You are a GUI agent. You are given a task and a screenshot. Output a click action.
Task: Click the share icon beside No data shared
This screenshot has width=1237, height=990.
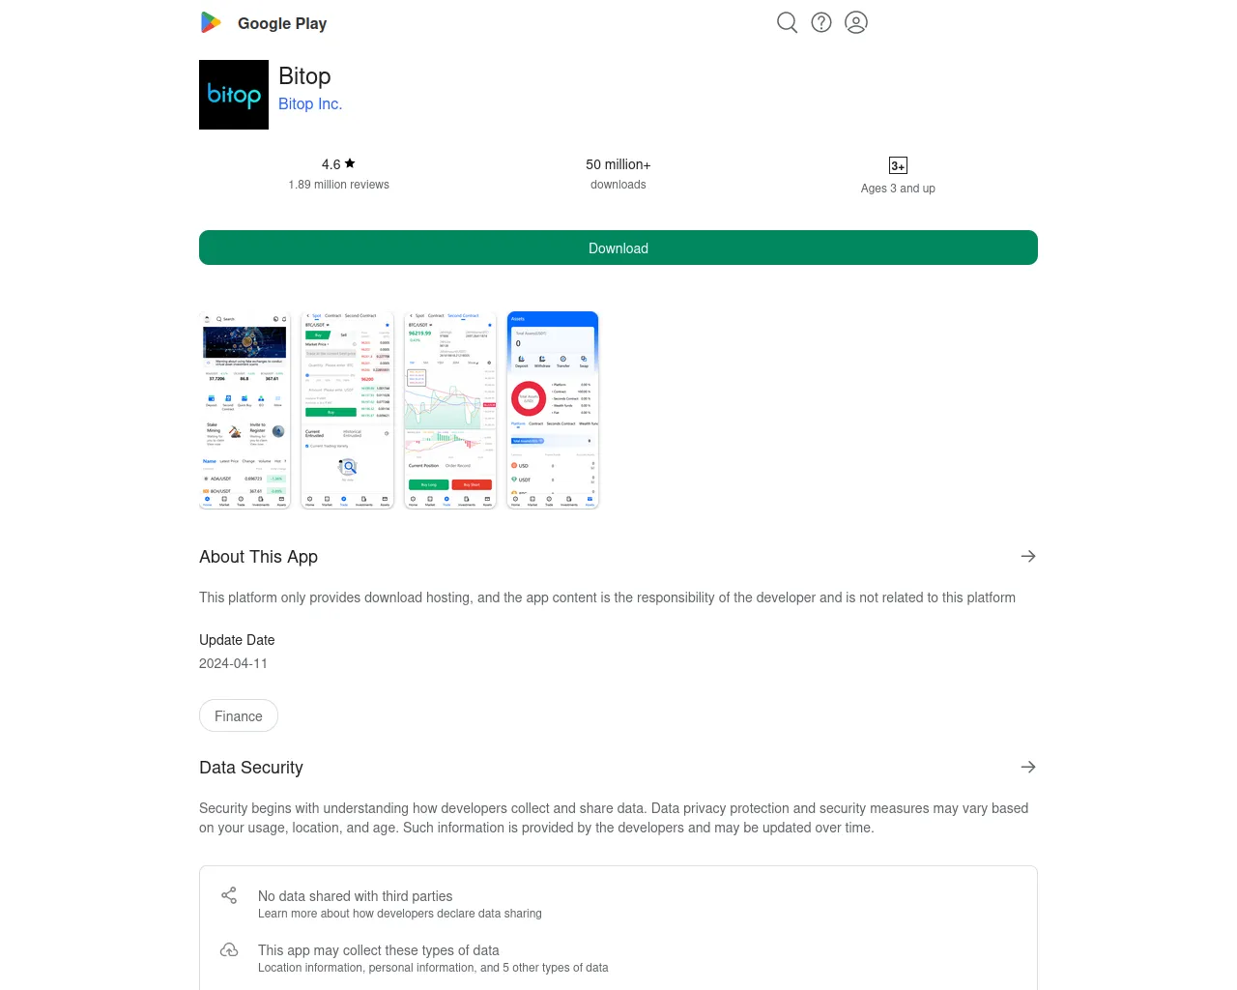click(x=229, y=895)
